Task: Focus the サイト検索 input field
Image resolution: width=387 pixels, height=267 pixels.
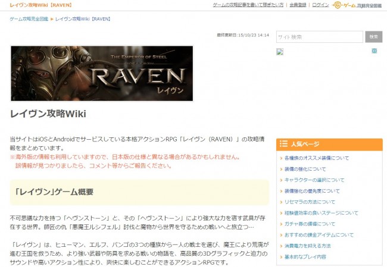Action: click(320, 37)
